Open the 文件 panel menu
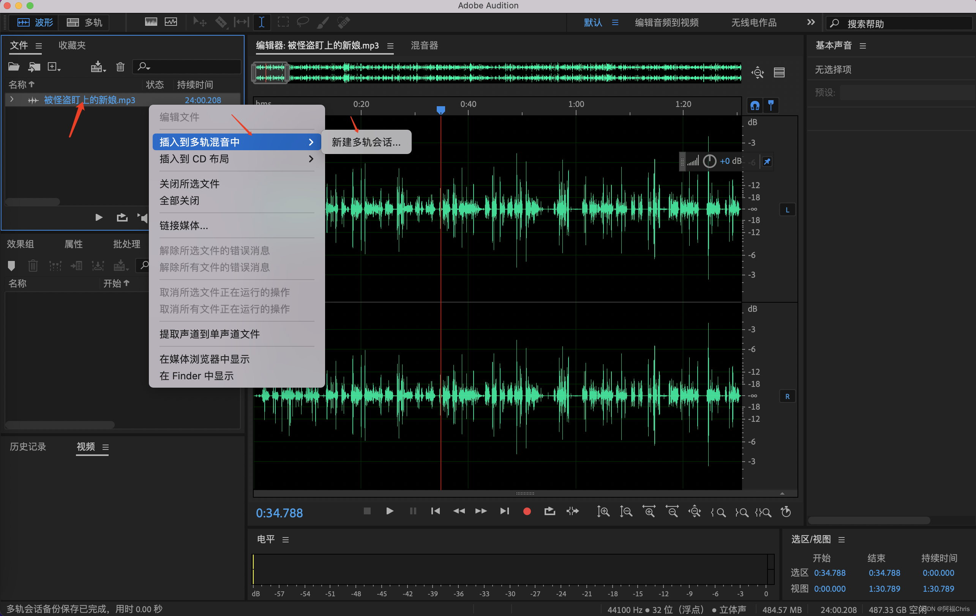Screen dimensions: 976x616 38,46
